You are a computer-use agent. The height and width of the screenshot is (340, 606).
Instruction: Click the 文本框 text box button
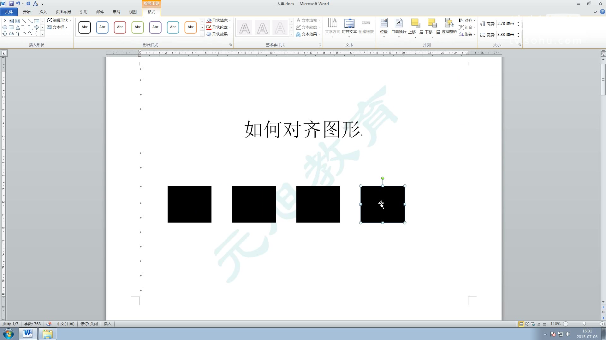(x=57, y=27)
